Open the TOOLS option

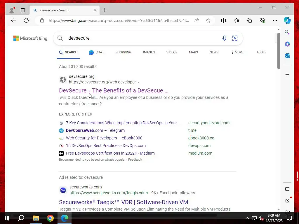[261, 52]
